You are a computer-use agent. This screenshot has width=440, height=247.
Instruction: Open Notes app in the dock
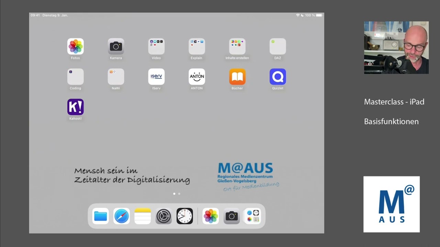[143, 216]
